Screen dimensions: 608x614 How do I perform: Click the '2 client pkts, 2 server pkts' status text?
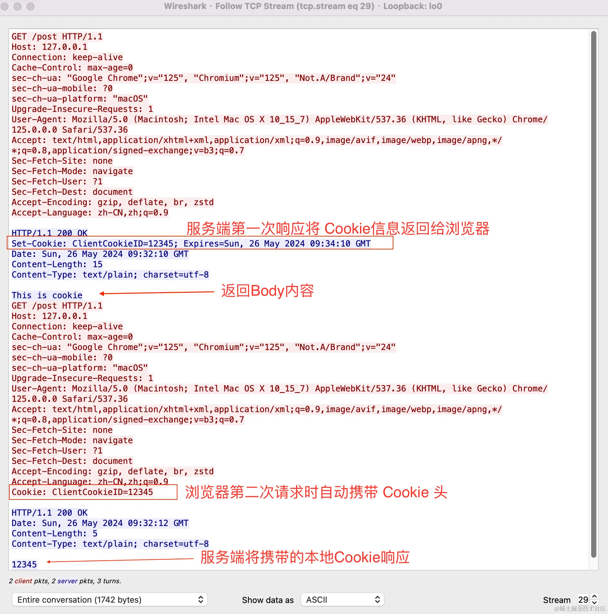point(65,581)
